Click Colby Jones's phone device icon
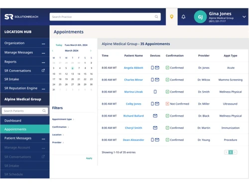The image size is (249, 187). tap(152, 104)
